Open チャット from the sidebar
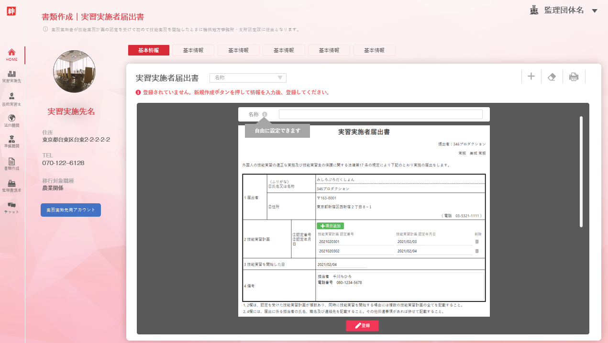Screen dimensions: 608x343 tap(12, 207)
